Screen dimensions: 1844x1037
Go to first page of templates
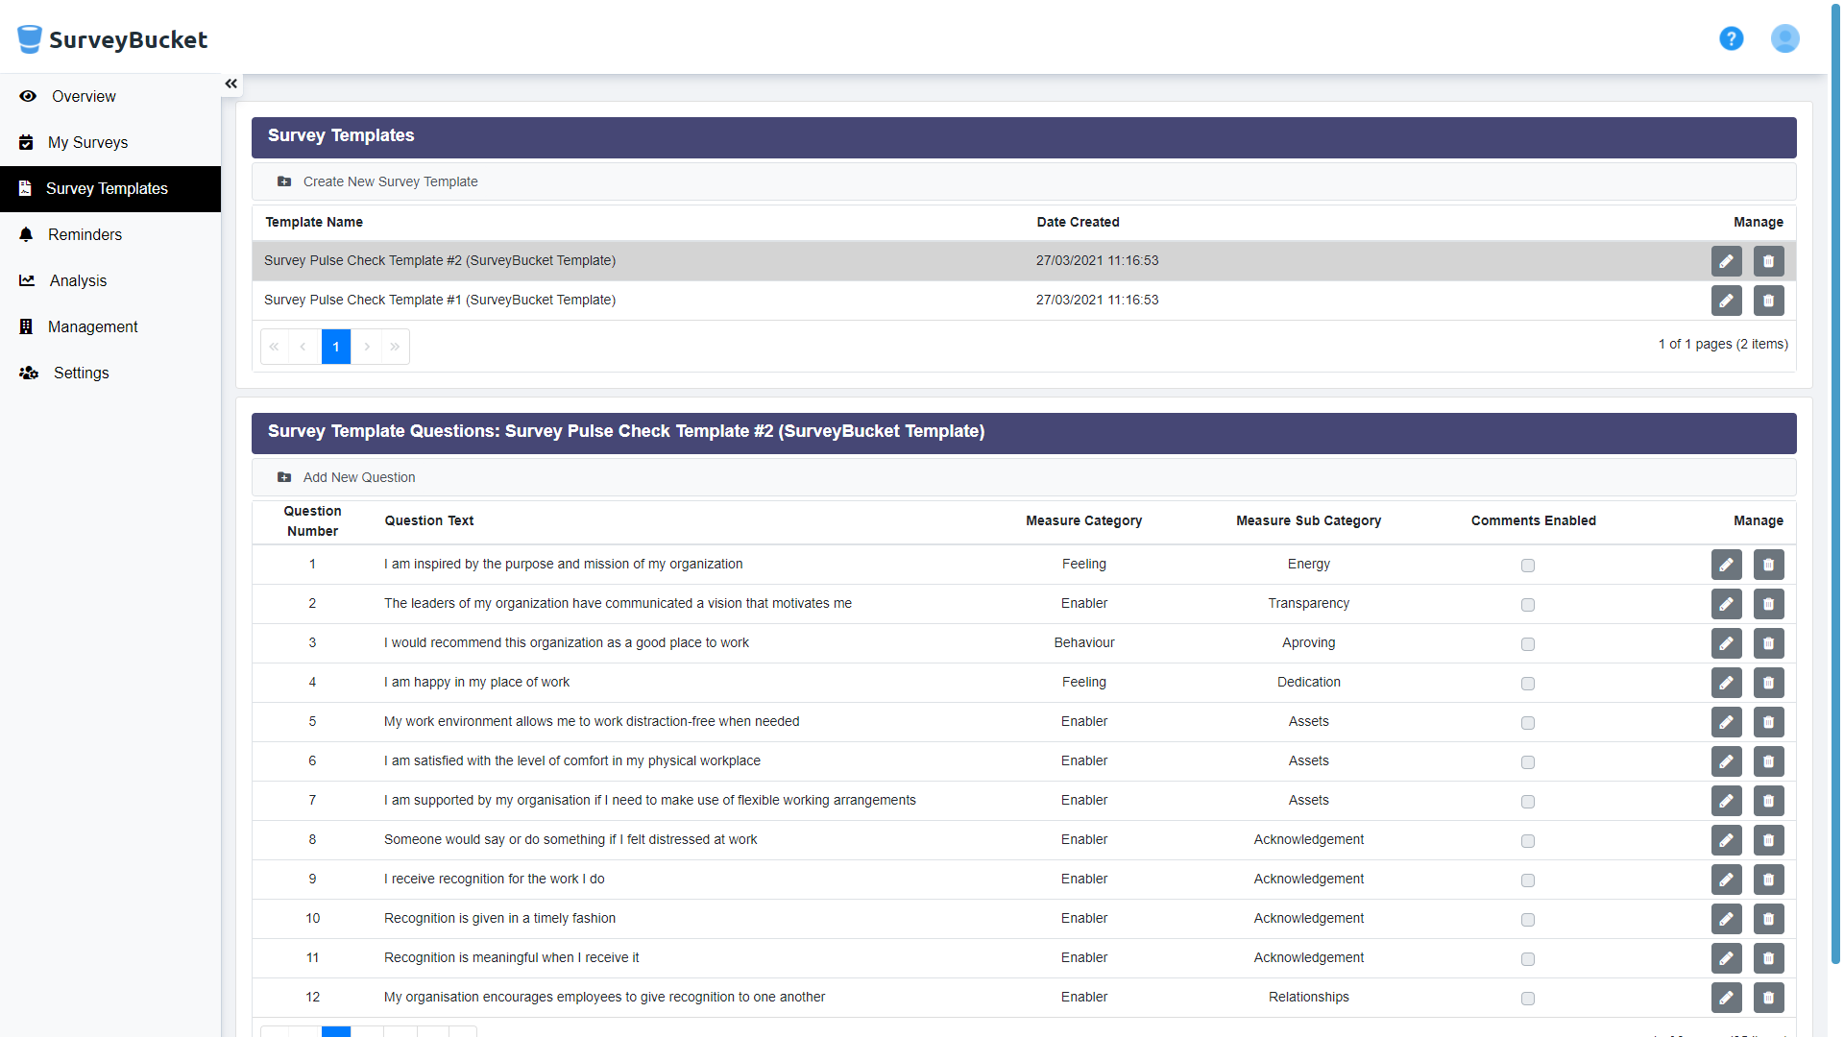(275, 347)
